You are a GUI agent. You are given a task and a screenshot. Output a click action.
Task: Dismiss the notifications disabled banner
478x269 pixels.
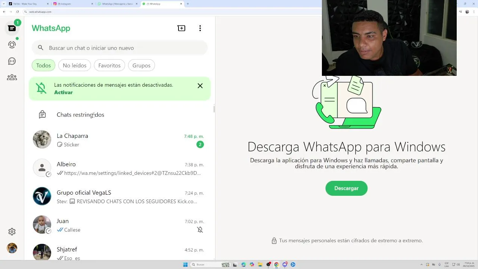pos(200,86)
